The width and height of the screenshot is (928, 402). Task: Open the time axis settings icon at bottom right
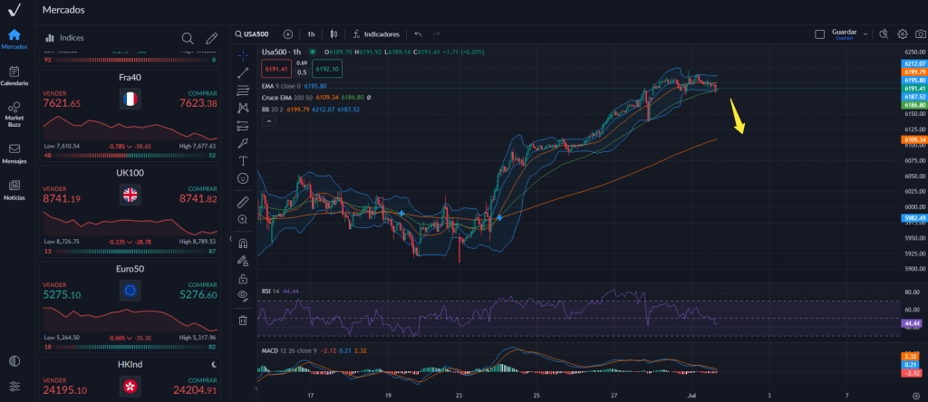[916, 396]
